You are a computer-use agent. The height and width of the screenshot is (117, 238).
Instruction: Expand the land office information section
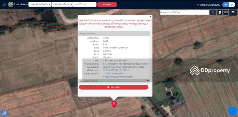coord(148,81)
